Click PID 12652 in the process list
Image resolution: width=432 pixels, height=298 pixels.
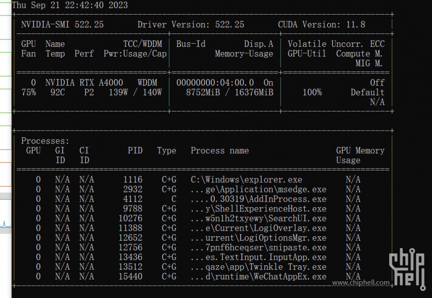pos(130,238)
